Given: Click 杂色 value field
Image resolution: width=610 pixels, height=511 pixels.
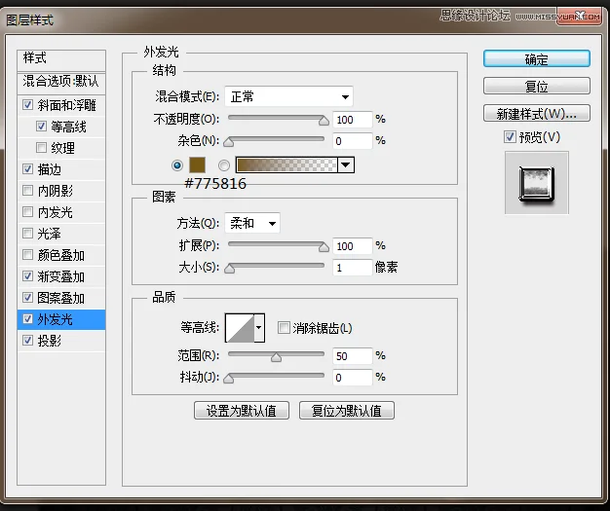Looking at the screenshot, I should tap(353, 141).
